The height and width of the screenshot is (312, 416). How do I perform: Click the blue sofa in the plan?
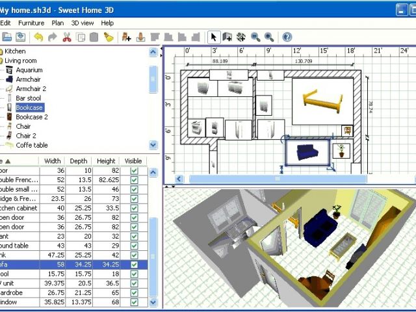(x=308, y=152)
